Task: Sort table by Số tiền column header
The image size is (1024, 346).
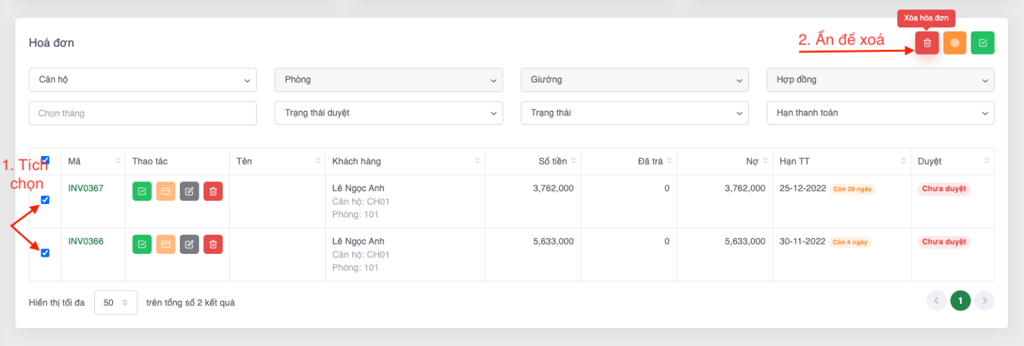Action: 553,161
